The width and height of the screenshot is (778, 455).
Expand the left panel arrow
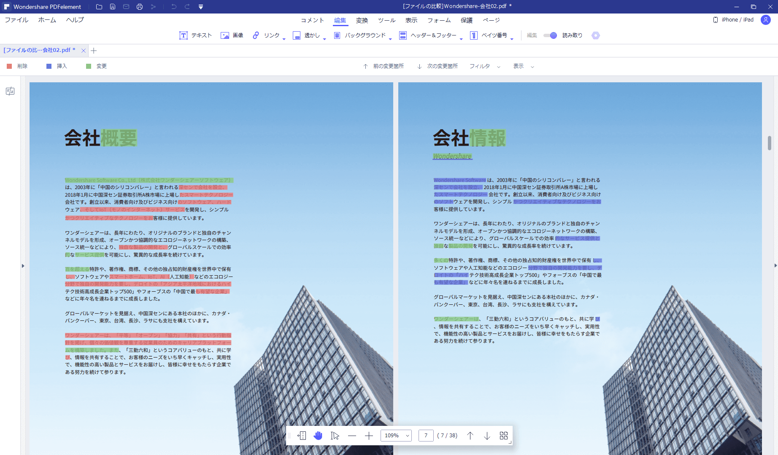click(x=23, y=266)
